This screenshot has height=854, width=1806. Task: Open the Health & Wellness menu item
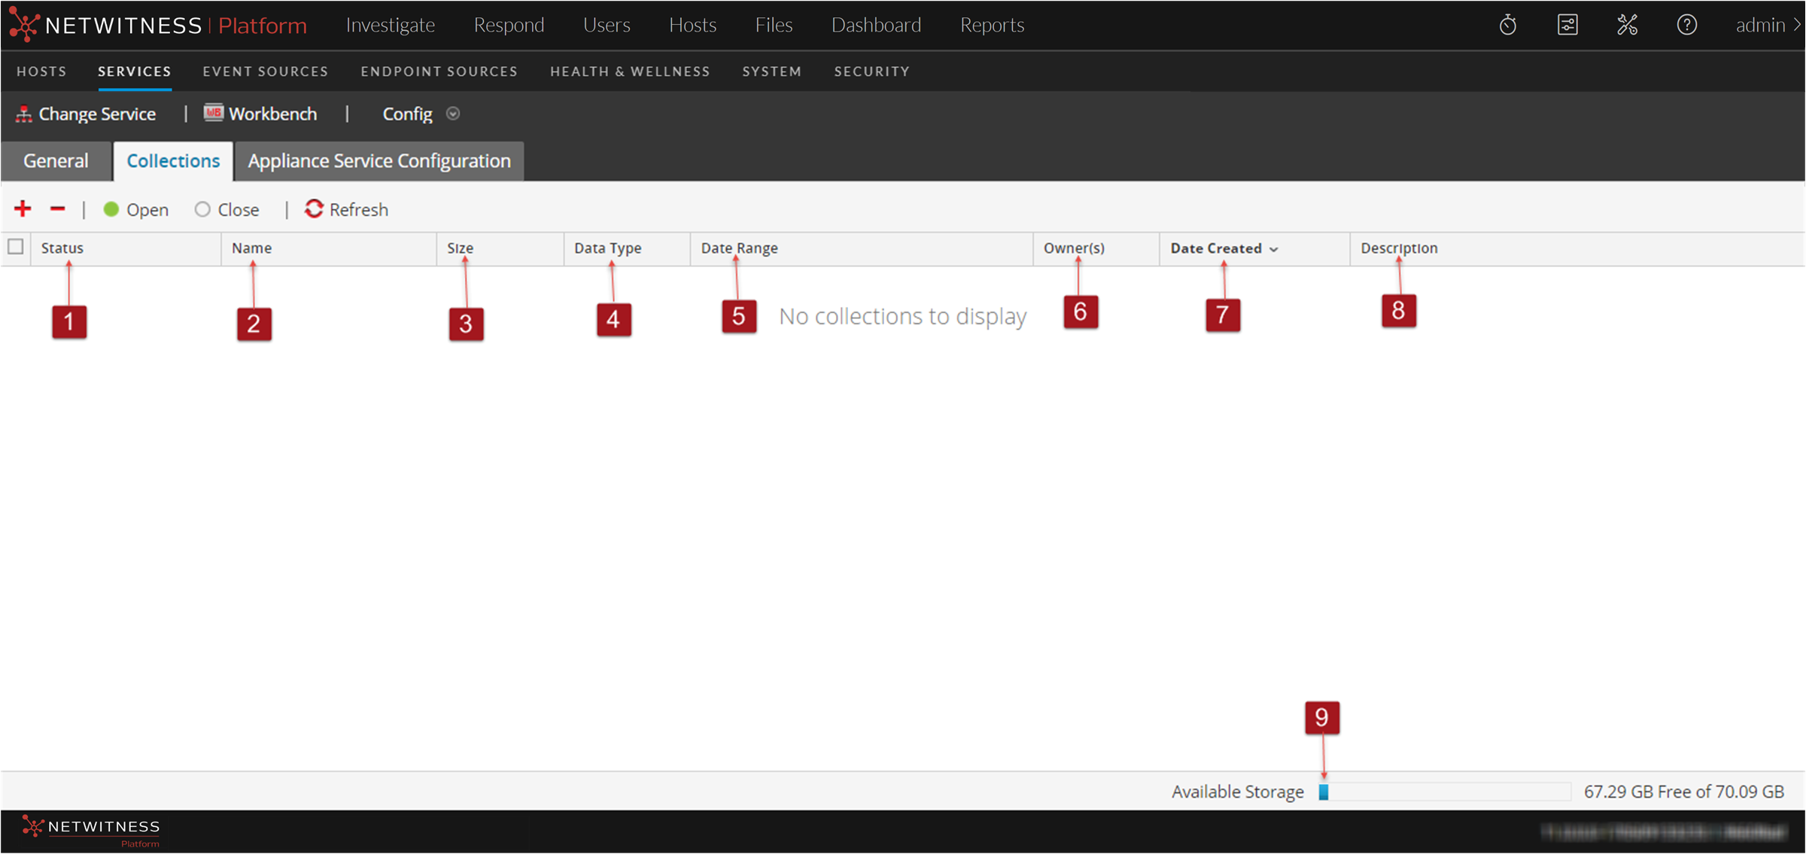[x=630, y=71]
